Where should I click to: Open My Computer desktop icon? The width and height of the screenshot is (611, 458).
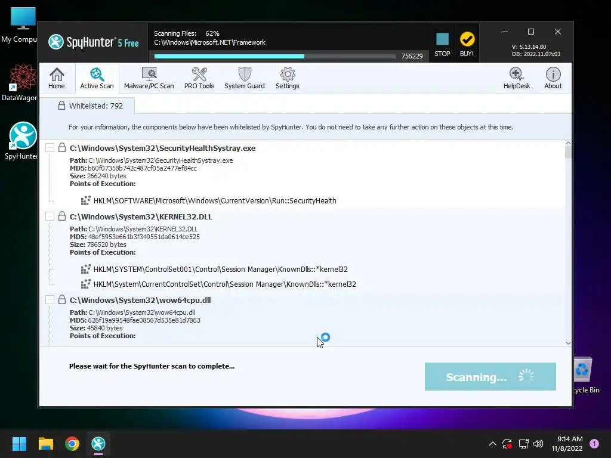click(x=20, y=25)
